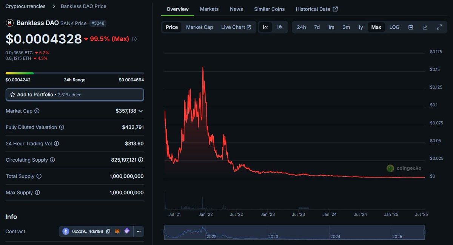Open the Historical Data tab
The height and width of the screenshot is (245, 453).
(317, 9)
